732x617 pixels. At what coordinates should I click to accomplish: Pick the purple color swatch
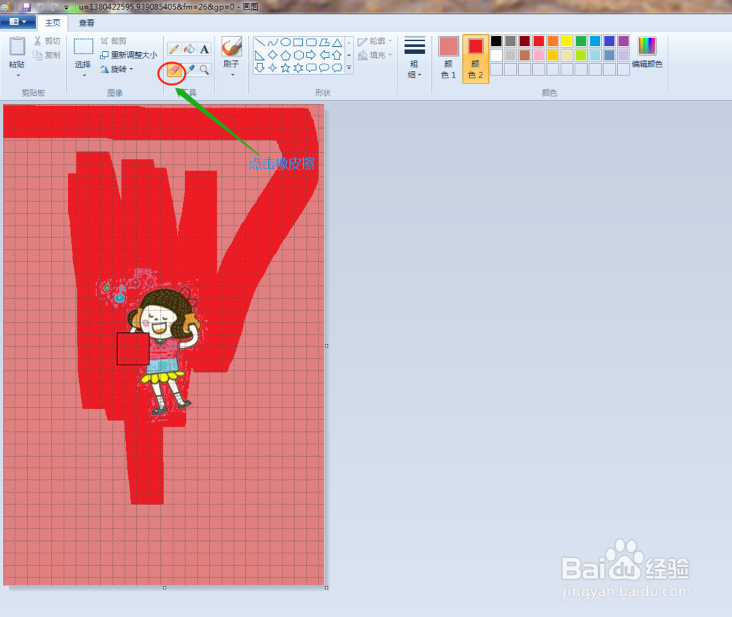pyautogui.click(x=624, y=41)
